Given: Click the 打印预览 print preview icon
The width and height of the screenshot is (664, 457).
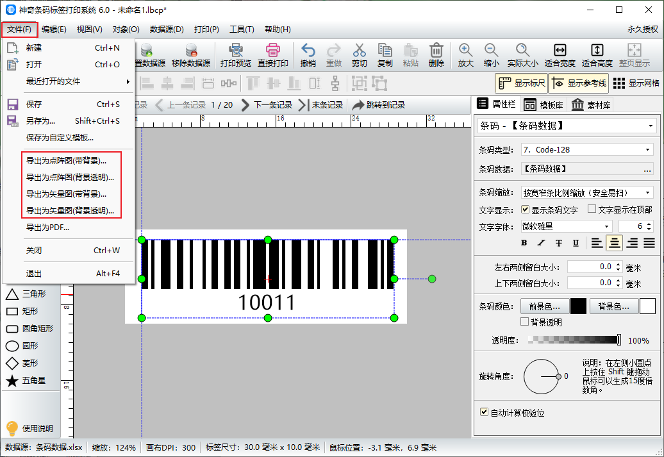Looking at the screenshot, I should tap(235, 56).
